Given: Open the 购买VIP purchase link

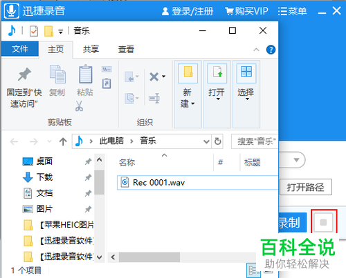Looking at the screenshot, I should click(246, 11).
